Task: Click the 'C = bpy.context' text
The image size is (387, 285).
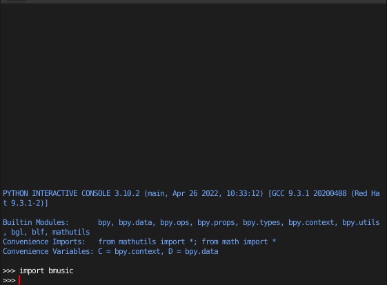Action: (x=129, y=251)
